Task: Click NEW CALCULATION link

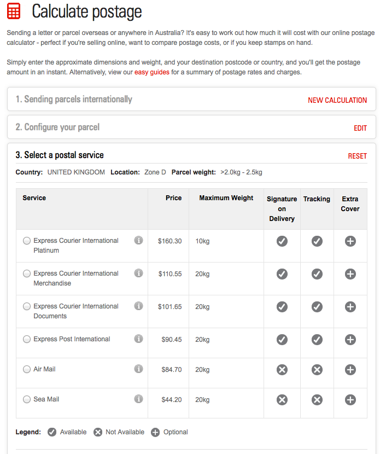Action: [x=337, y=100]
